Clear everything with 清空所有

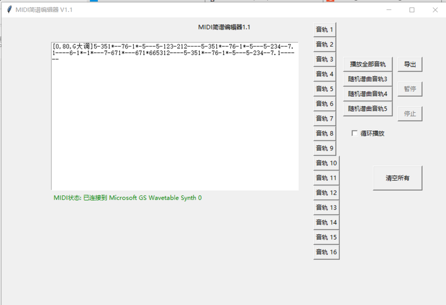(397, 178)
